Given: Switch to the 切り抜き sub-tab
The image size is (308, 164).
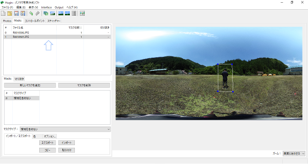Looking at the screenshot, I should point(19,79).
